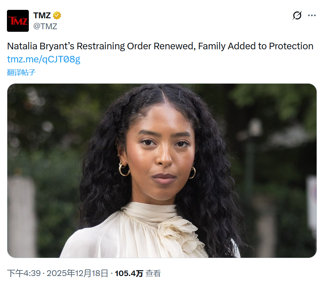This screenshot has width=325, height=287.
Task: Open the @TMZ handle profile
Action: (x=45, y=26)
